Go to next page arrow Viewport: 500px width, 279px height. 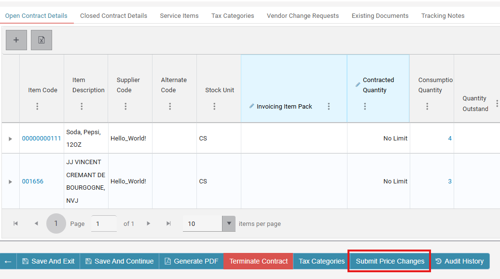click(x=148, y=223)
